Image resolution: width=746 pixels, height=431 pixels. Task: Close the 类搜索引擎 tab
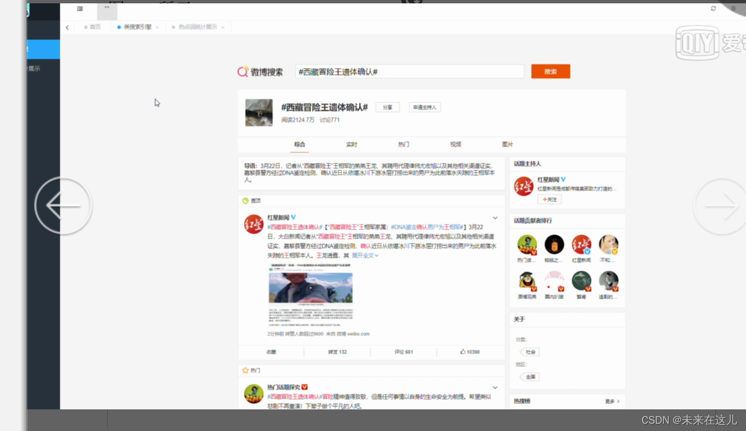[x=157, y=27]
